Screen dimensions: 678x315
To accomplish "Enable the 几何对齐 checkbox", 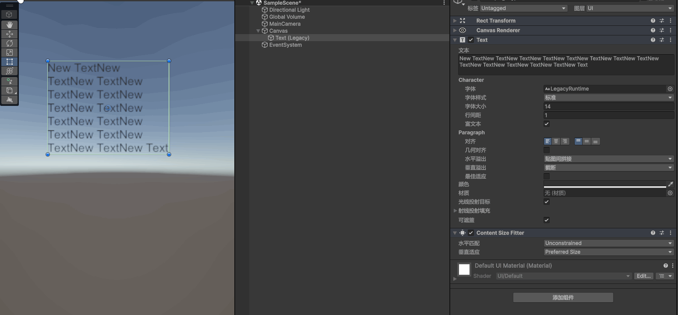I will (547, 150).
